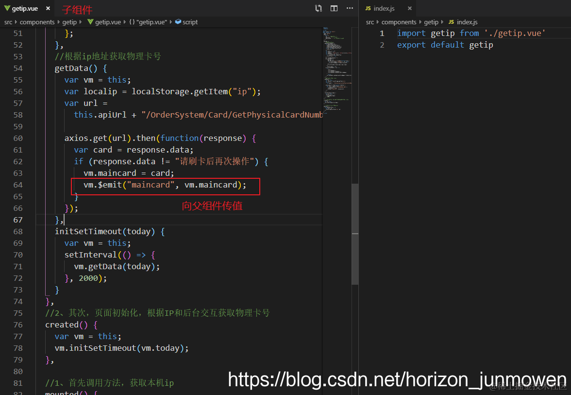Click initSetTimeout(today) method definition

(x=110, y=231)
